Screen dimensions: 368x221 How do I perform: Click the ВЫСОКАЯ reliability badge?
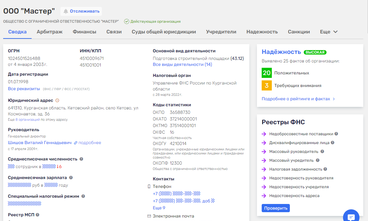(315, 52)
